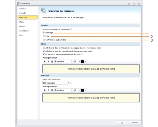Toggle underline in Messages default font toolbar
This screenshot has height=127, width=158.
click(52, 90)
